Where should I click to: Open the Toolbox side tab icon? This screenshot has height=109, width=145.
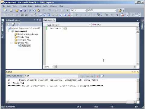[x=142, y=21]
